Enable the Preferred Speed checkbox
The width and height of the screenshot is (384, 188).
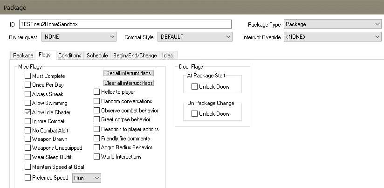pyautogui.click(x=28, y=178)
